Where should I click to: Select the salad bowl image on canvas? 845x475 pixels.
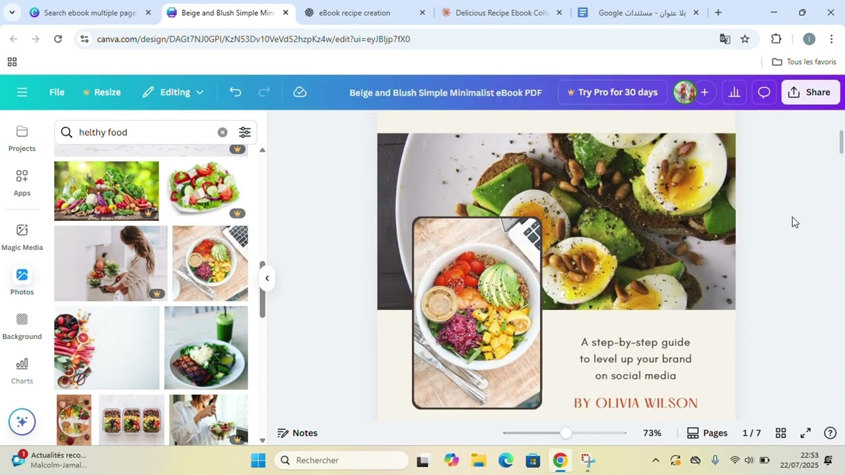coord(477,313)
